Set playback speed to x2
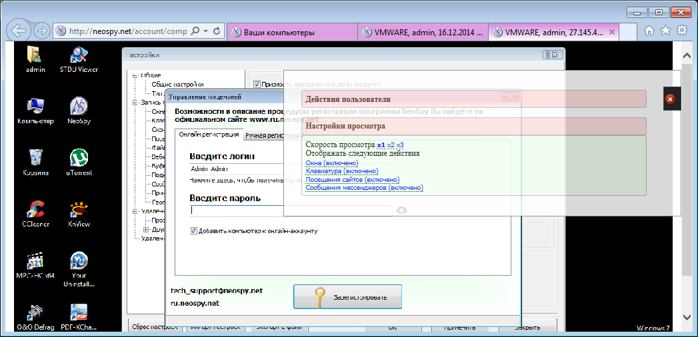This screenshot has width=698, height=337. click(391, 145)
